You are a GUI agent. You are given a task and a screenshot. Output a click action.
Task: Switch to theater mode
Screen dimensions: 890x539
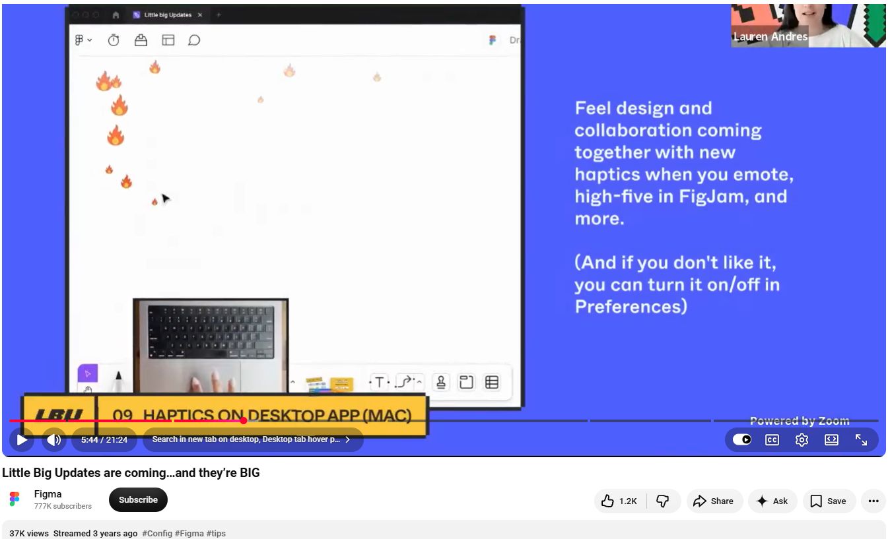pos(831,439)
